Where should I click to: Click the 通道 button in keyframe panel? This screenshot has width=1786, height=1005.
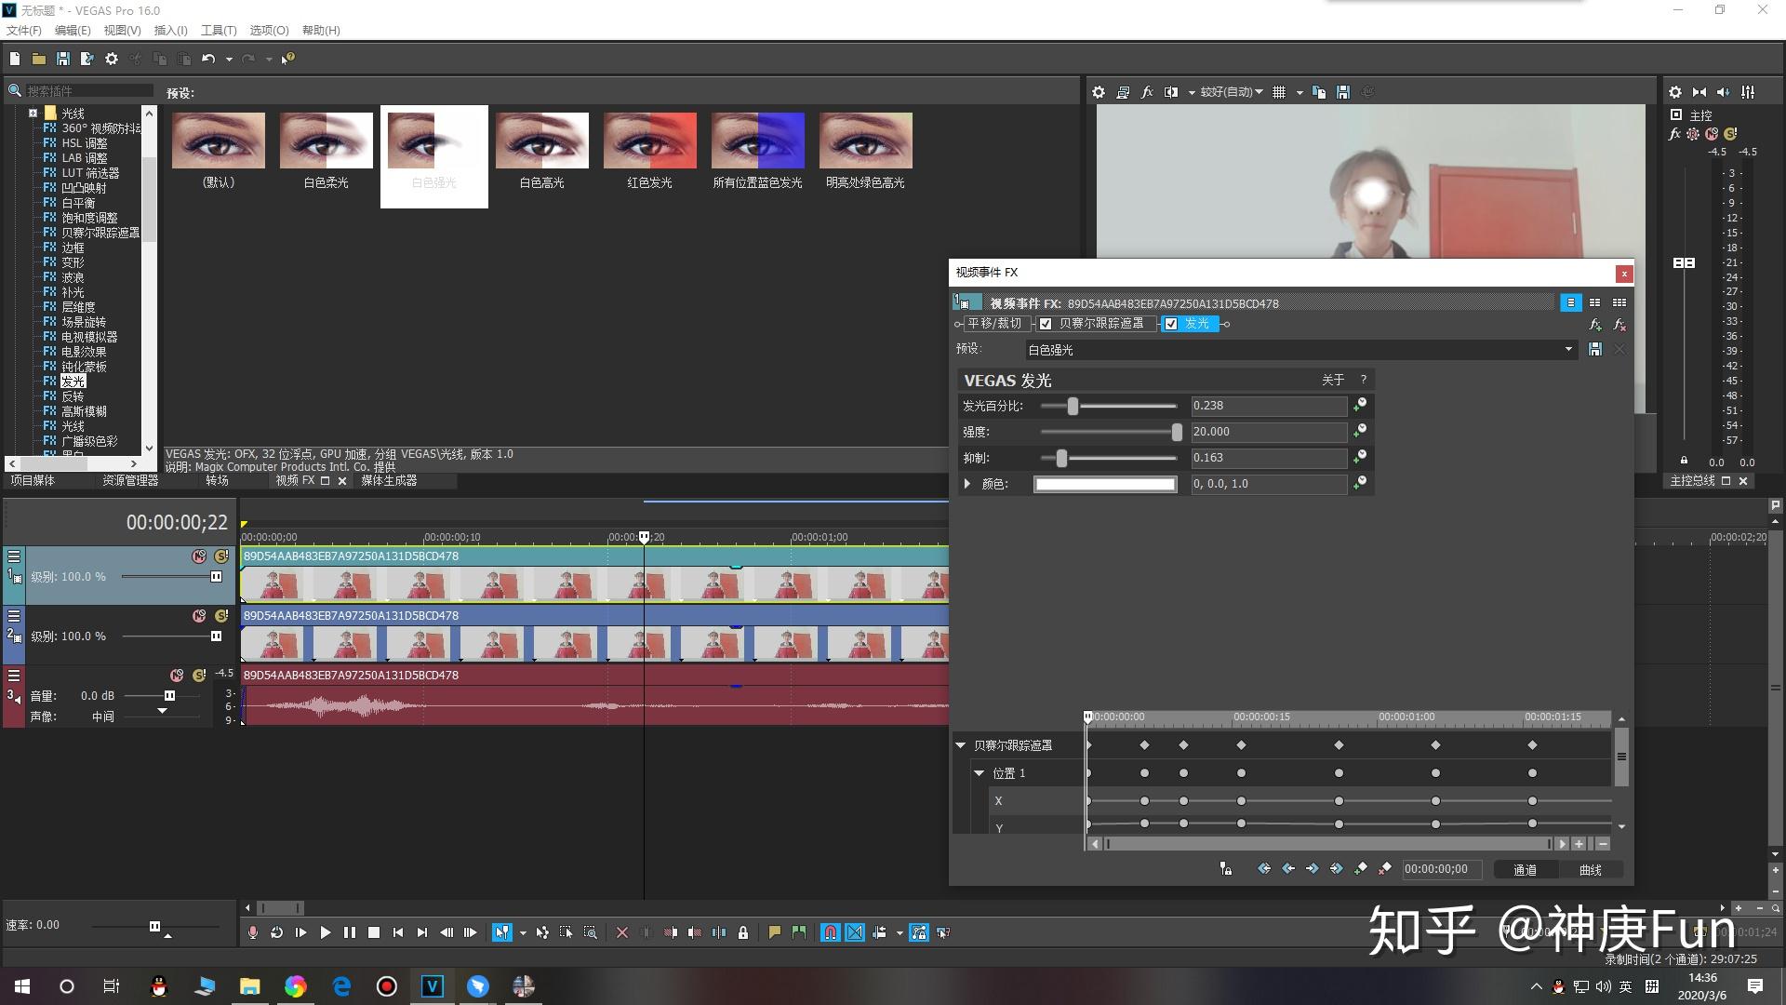[1525, 870]
